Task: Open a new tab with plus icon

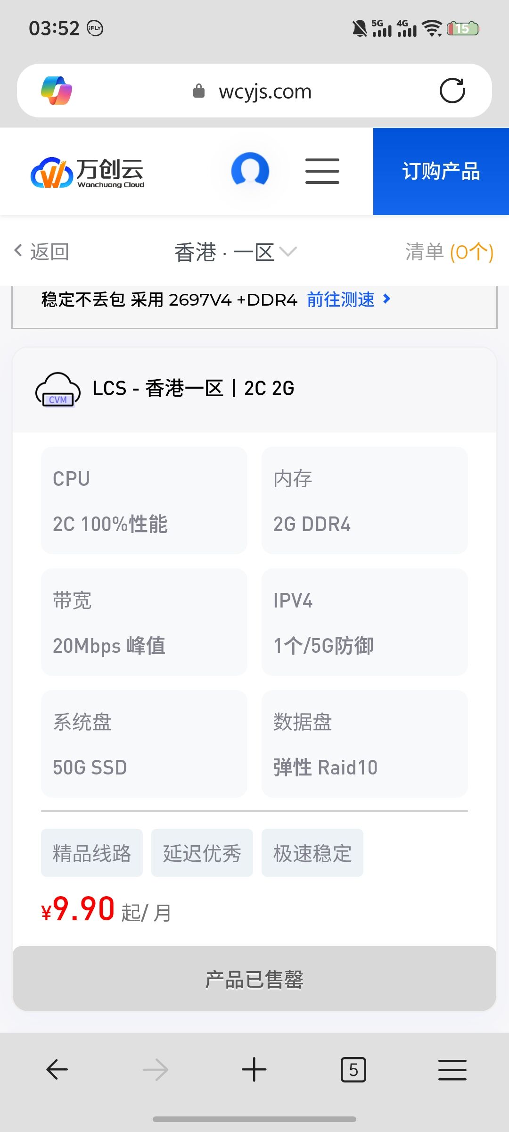Action: (x=254, y=1069)
